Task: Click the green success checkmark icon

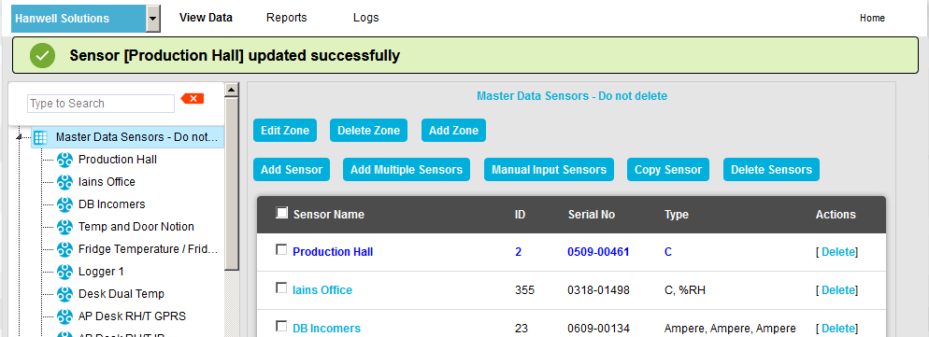Action: [43, 56]
